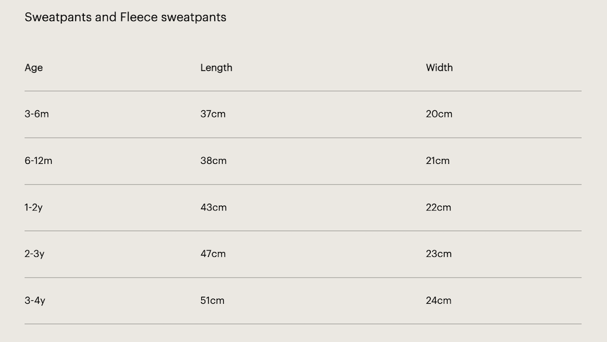Viewport: 607px width, 342px height.
Task: Click the Length column header
Action: click(x=216, y=68)
